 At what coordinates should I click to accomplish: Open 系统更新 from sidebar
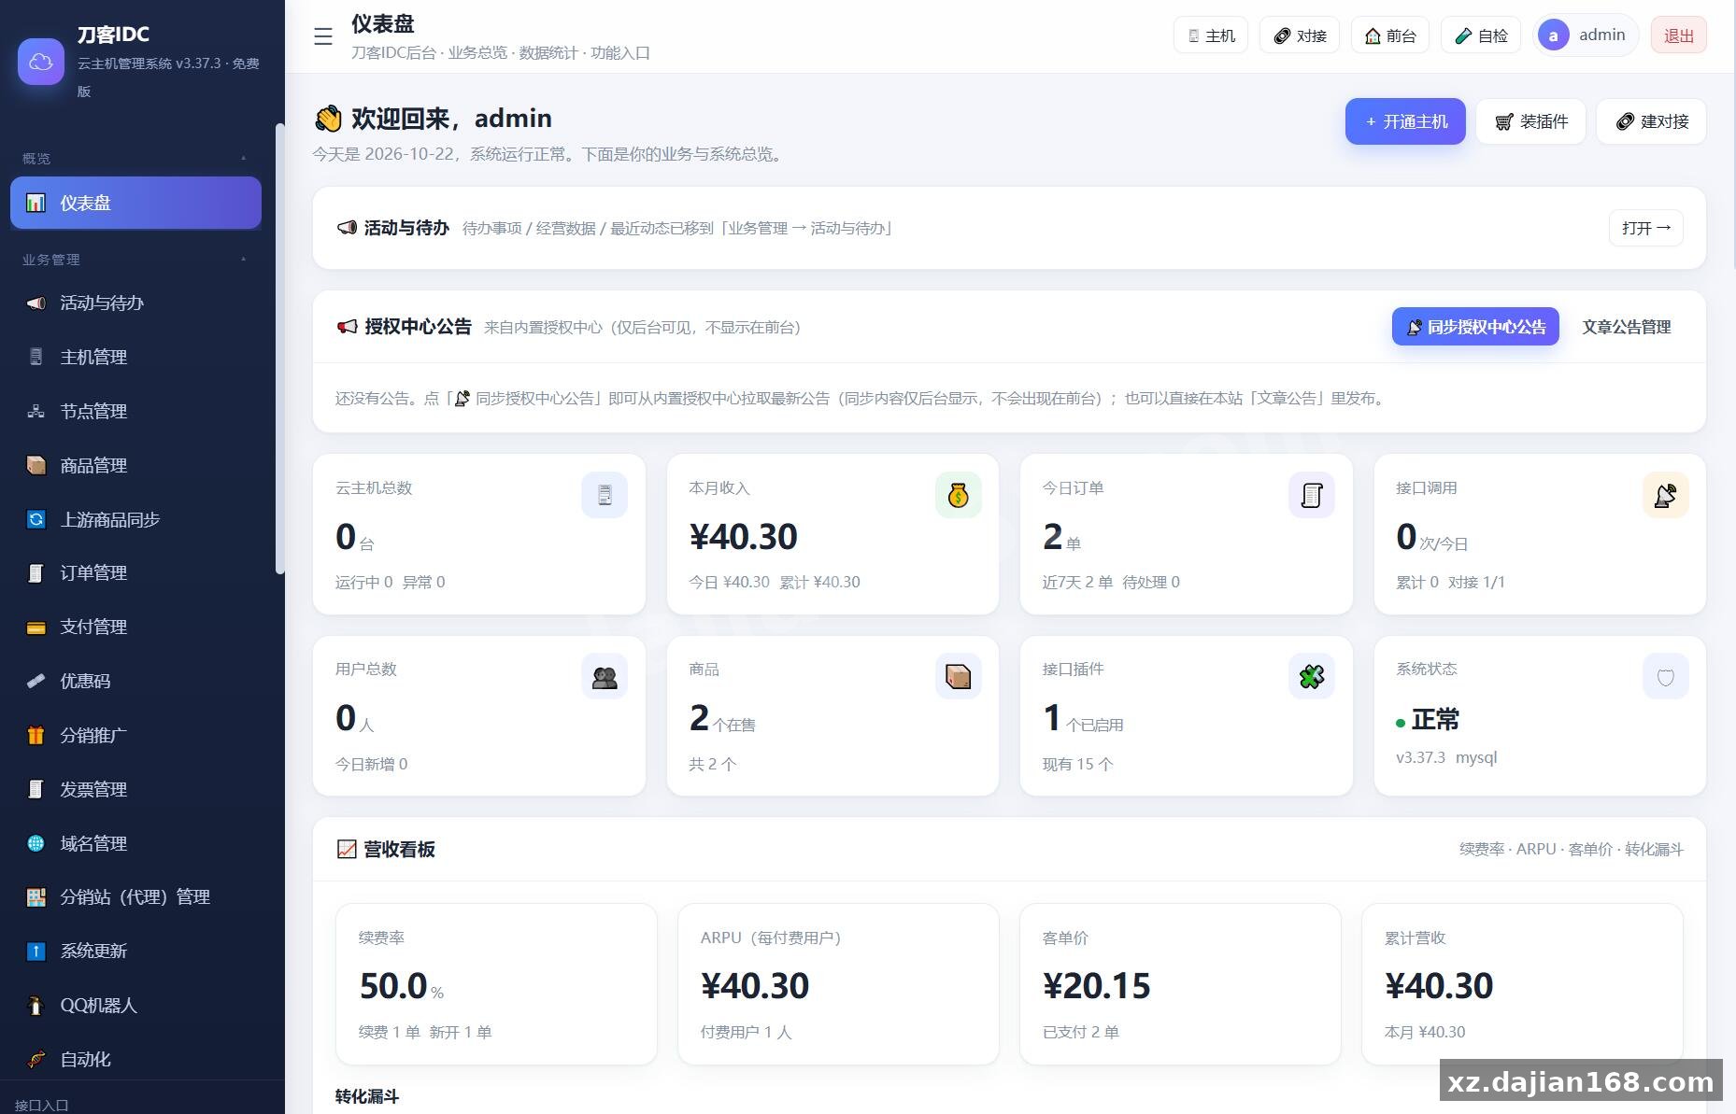point(135,951)
